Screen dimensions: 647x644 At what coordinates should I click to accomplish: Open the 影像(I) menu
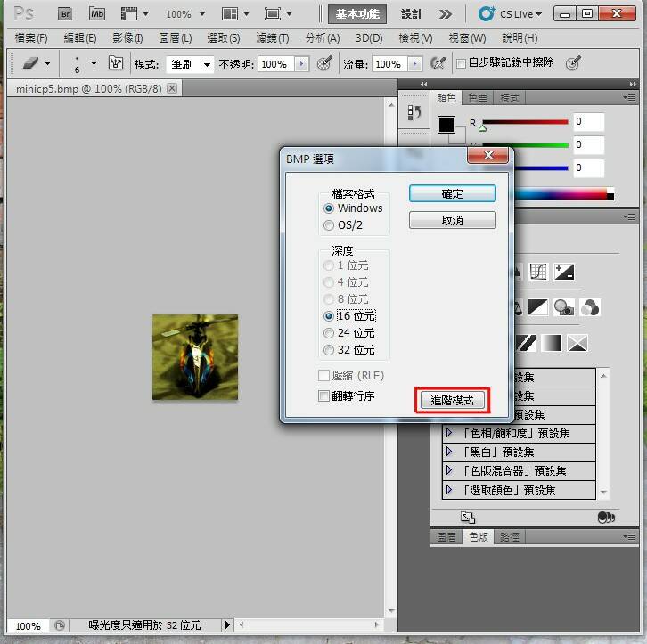click(x=127, y=38)
